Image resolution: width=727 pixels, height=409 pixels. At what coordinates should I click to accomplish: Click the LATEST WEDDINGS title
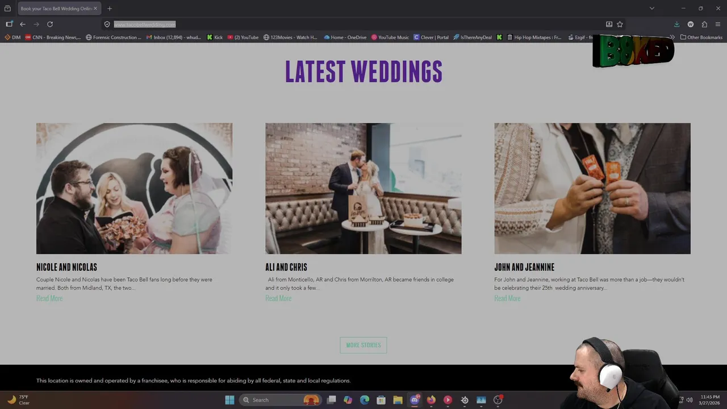point(363,72)
